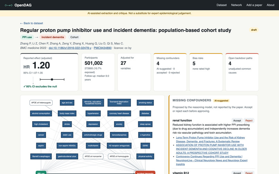
Task: Select the GERD node
Action: click(x=145, y=146)
